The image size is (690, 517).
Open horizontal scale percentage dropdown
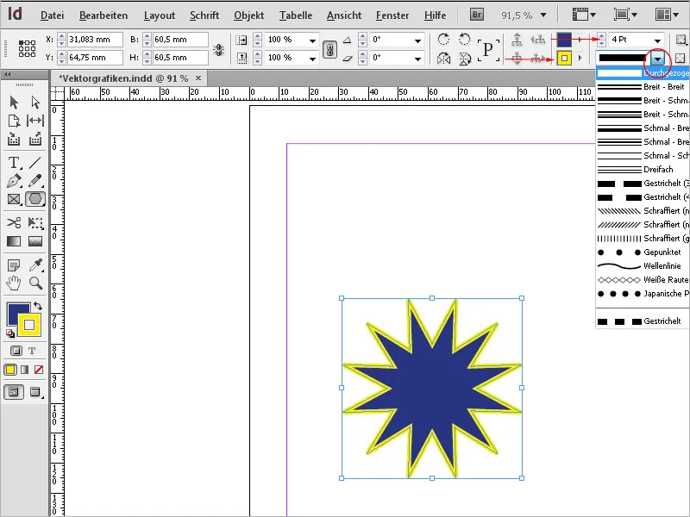pos(312,40)
